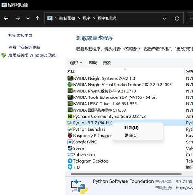The height and width of the screenshot is (195, 193).
Task: Open the address bar history dropdown
Action: (x=164, y=19)
